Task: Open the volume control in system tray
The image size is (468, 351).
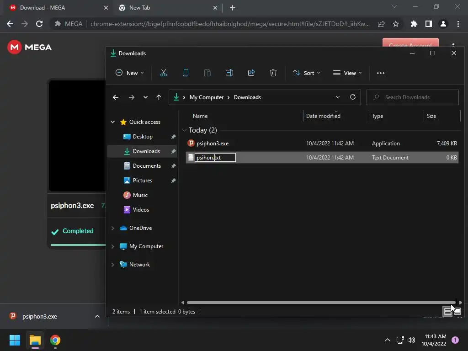Action: click(x=411, y=340)
